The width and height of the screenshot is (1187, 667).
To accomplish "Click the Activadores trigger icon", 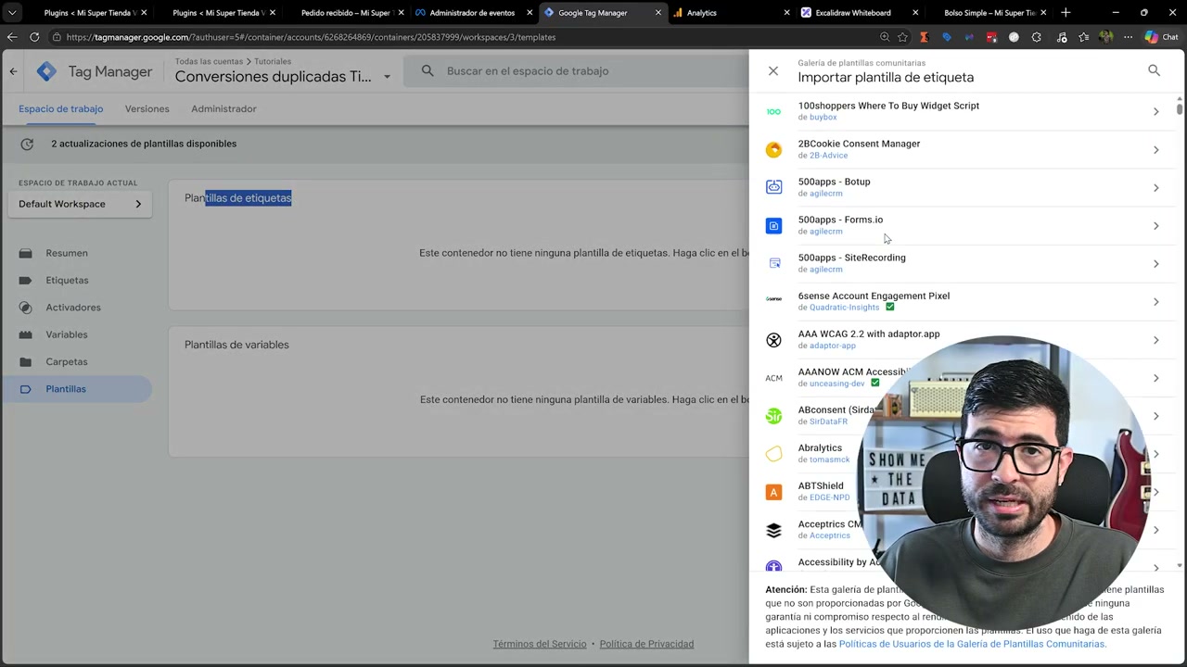I will point(26,308).
